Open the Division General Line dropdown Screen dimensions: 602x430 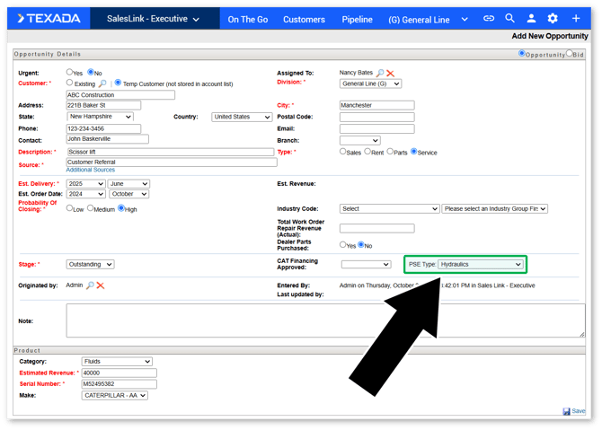370,83
